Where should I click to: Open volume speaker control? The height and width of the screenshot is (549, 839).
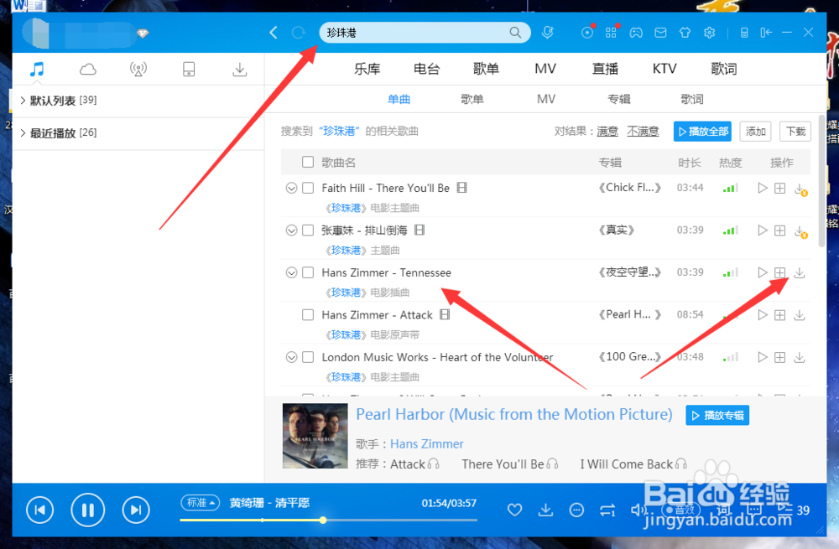638,510
